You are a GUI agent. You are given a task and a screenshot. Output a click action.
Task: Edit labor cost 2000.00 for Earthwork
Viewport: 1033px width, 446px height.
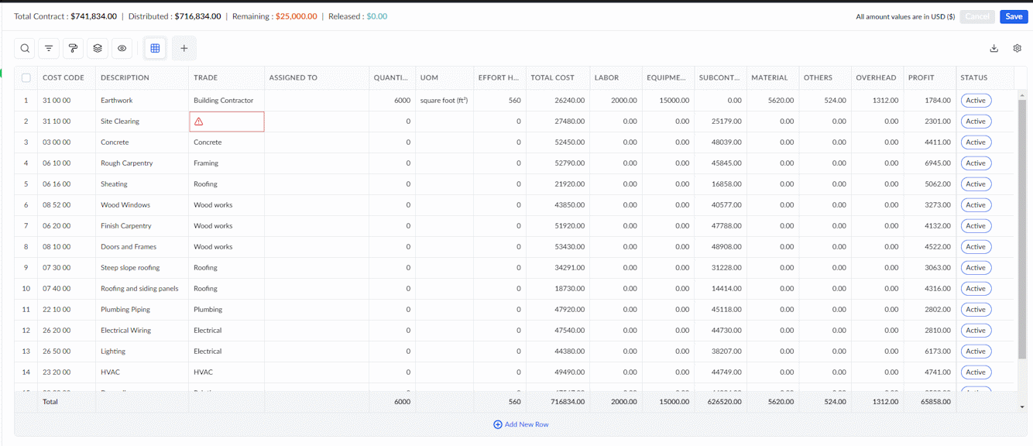(x=616, y=101)
